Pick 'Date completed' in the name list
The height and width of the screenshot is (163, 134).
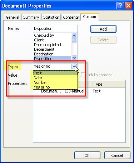pos(52,45)
